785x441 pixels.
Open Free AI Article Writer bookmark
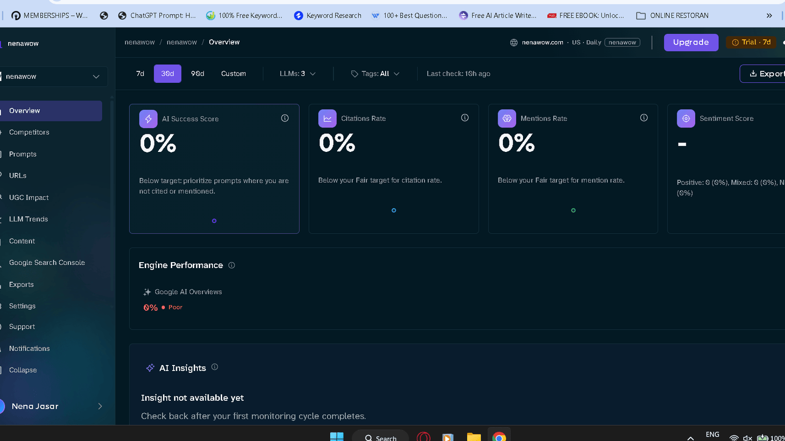[x=497, y=16]
